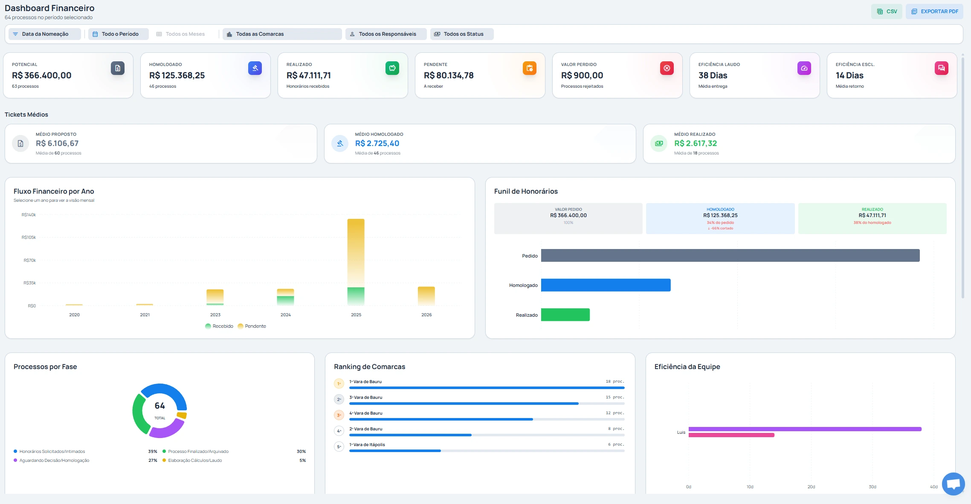Image resolution: width=971 pixels, height=504 pixels.
Task: Click the Eficiência Escl. pink chat icon
Action: point(942,68)
